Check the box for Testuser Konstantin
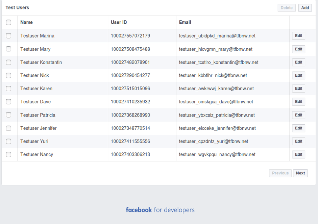This screenshot has width=318, height=224. point(8,62)
